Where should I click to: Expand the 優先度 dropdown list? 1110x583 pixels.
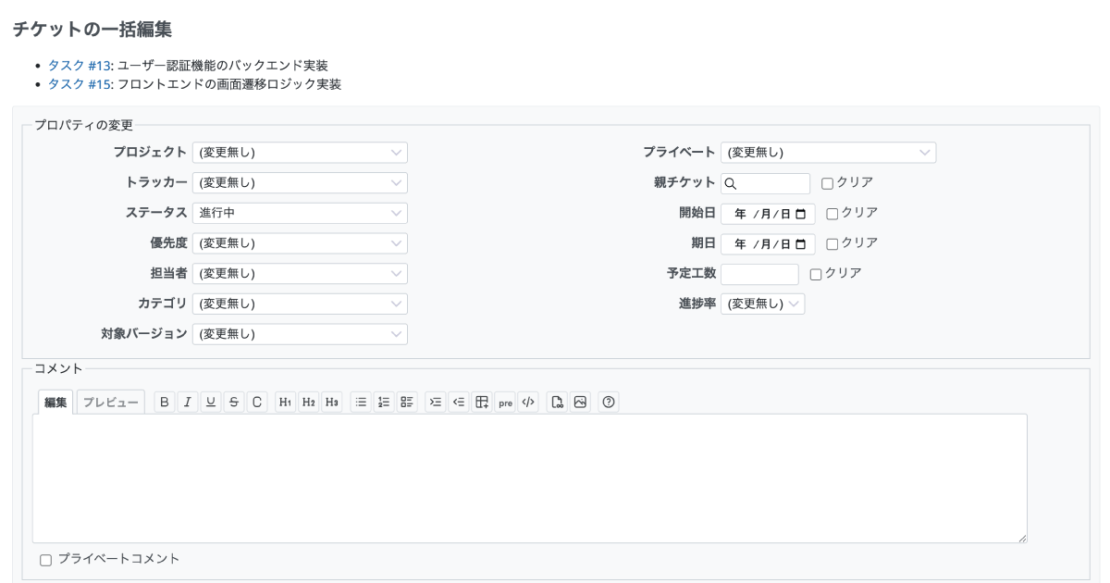[300, 243]
